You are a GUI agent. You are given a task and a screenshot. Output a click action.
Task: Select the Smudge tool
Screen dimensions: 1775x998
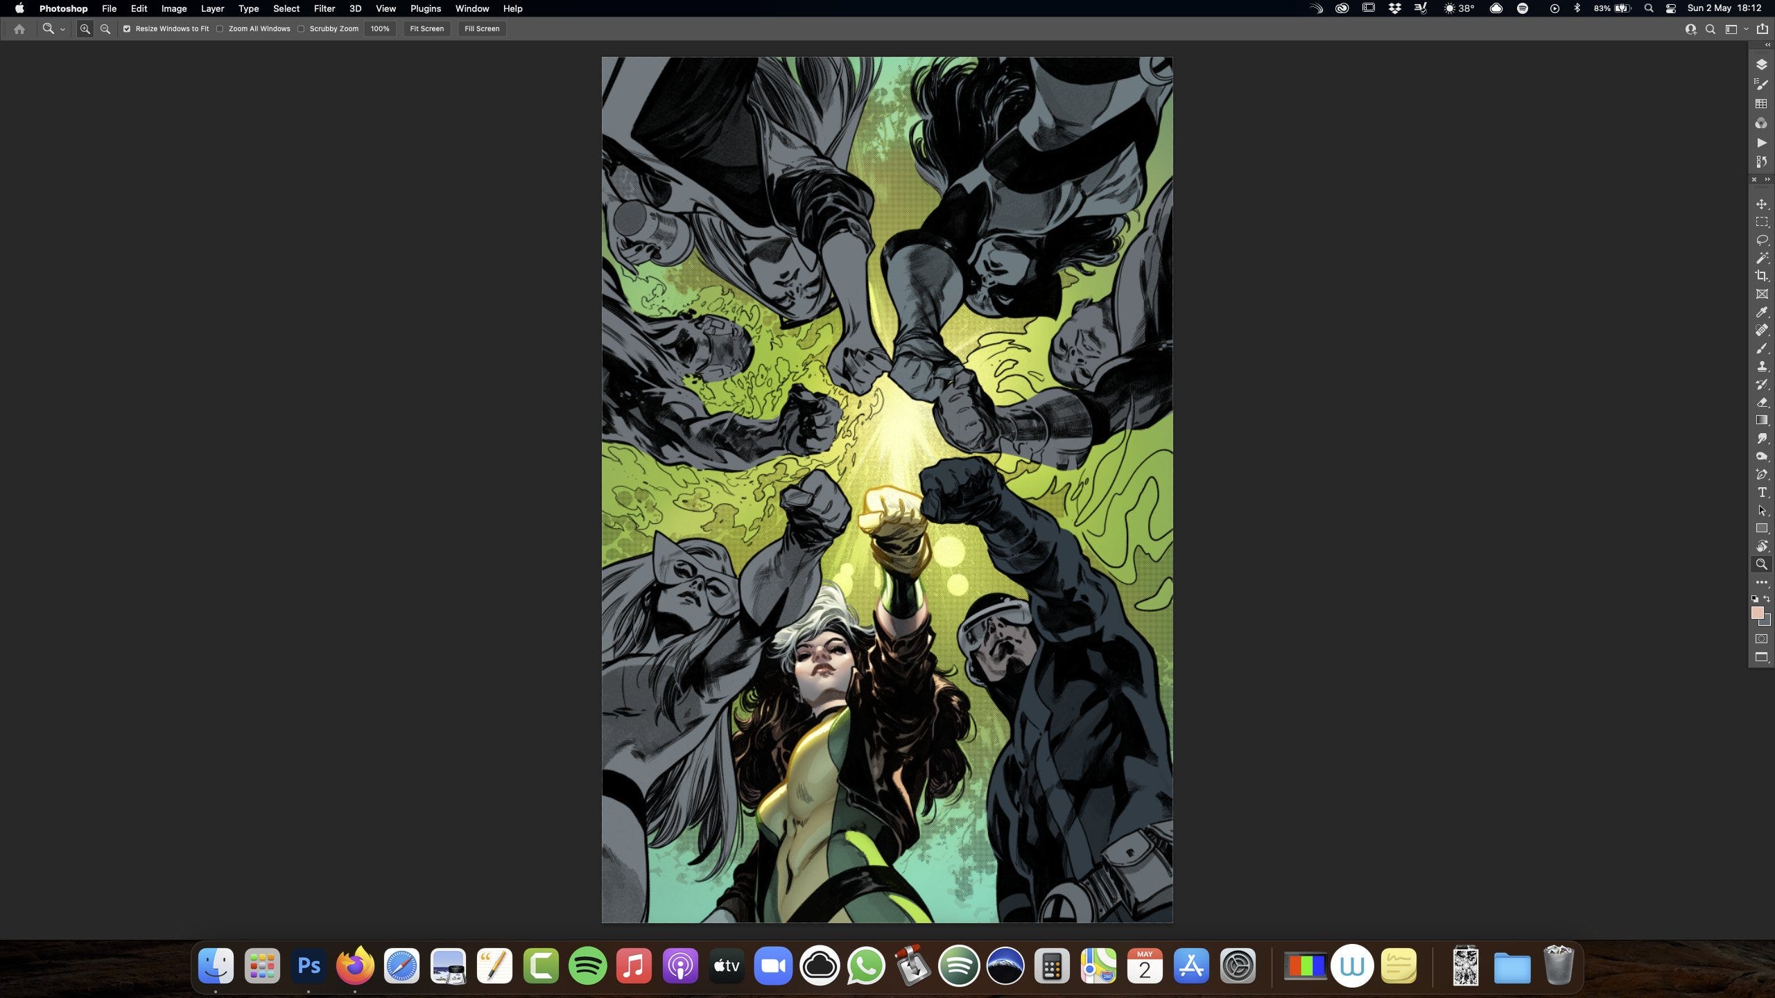click(1761, 438)
